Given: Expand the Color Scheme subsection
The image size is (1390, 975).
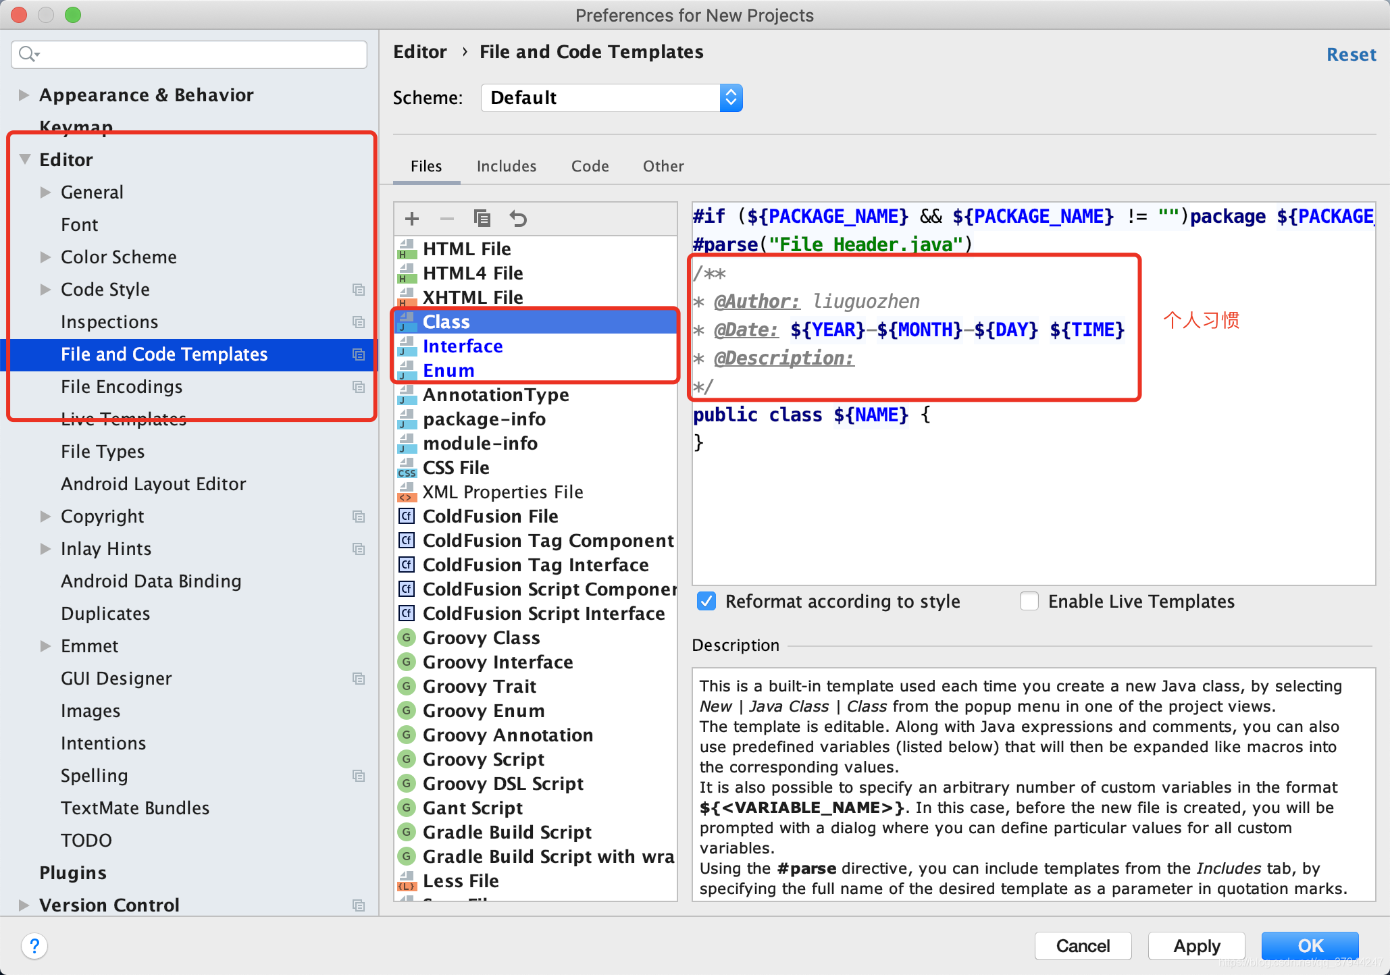Looking at the screenshot, I should (45, 257).
